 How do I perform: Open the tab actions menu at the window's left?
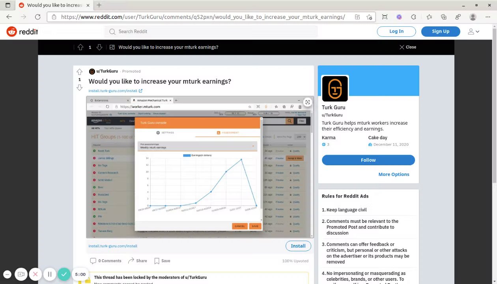[7, 5]
